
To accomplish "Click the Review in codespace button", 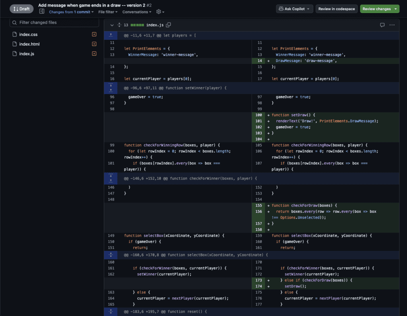I will (x=336, y=9).
